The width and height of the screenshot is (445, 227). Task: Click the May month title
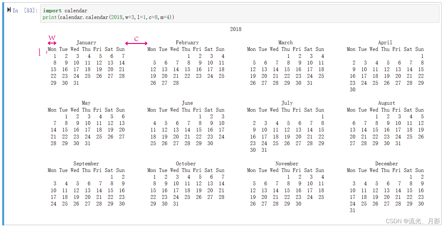click(86, 103)
